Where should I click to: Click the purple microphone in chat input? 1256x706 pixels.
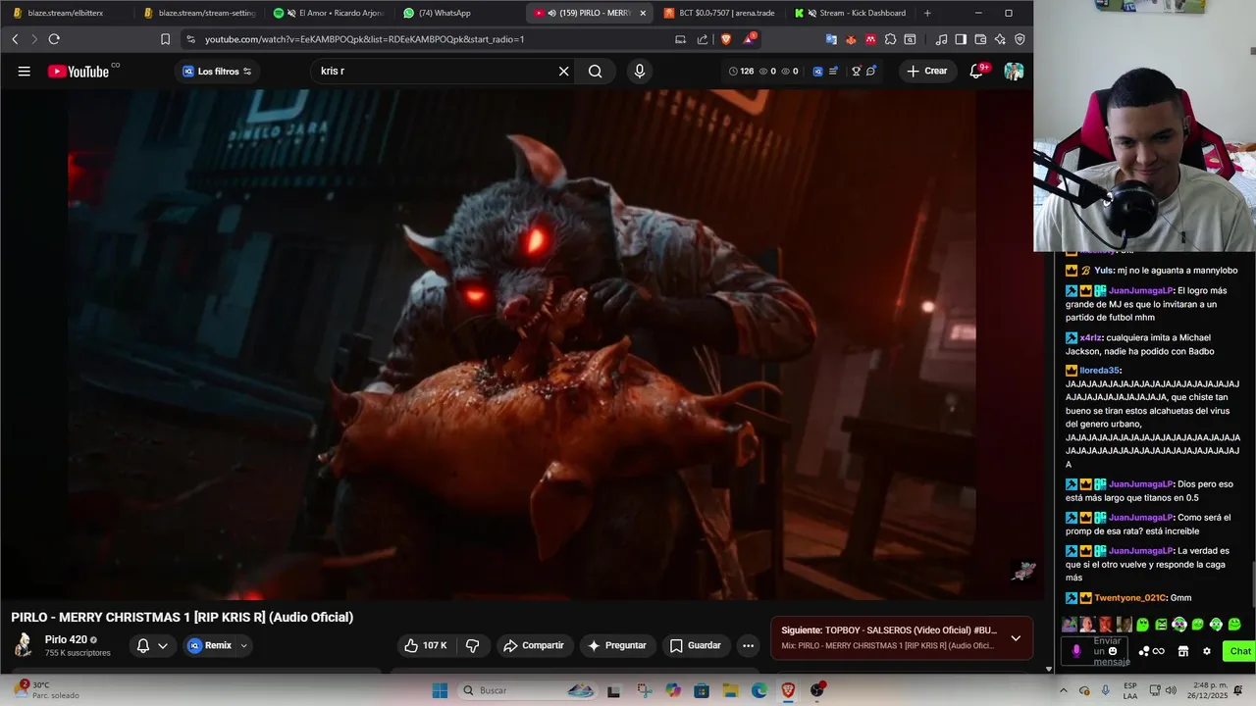click(x=1076, y=651)
